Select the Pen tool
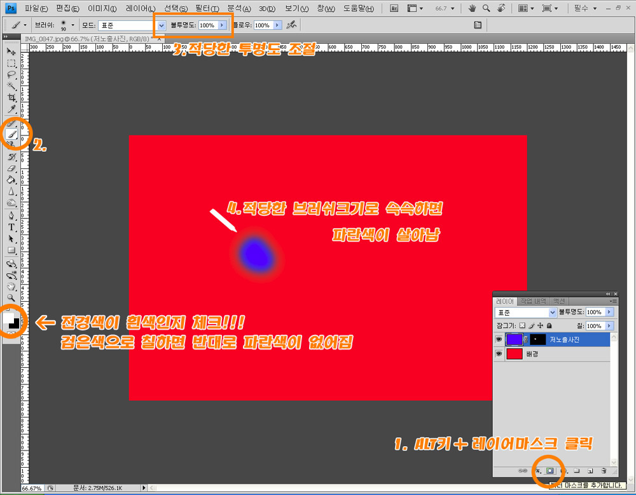Image resolution: width=636 pixels, height=495 pixels. pyautogui.click(x=11, y=215)
